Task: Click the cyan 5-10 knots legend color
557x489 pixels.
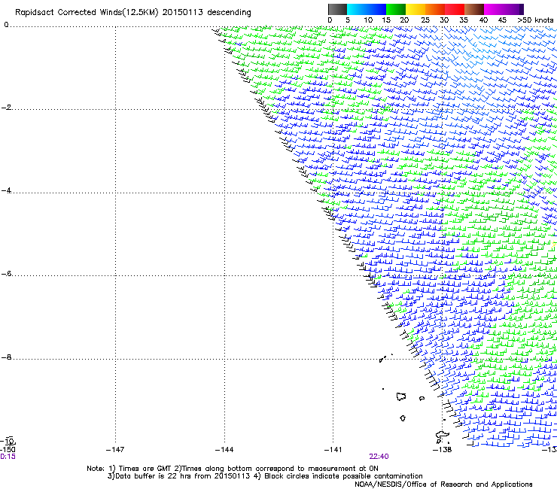Action: (357, 9)
